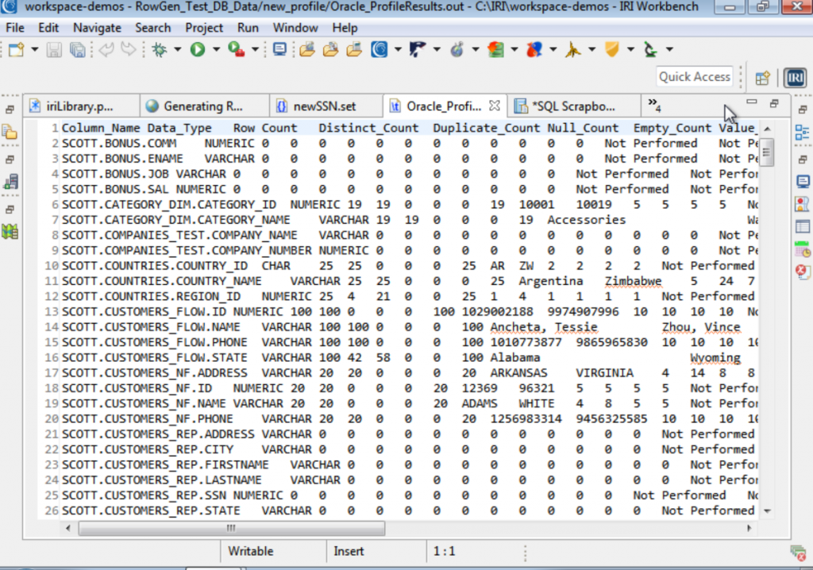
Task: Maximize the editor area
Action: click(x=774, y=103)
